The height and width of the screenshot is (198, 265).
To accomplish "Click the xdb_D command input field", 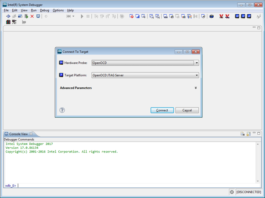I will [132, 185].
